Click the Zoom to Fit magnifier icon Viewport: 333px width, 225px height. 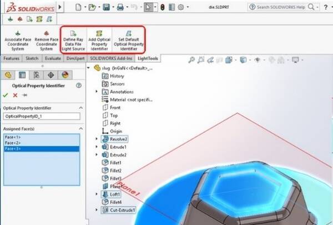click(x=192, y=59)
